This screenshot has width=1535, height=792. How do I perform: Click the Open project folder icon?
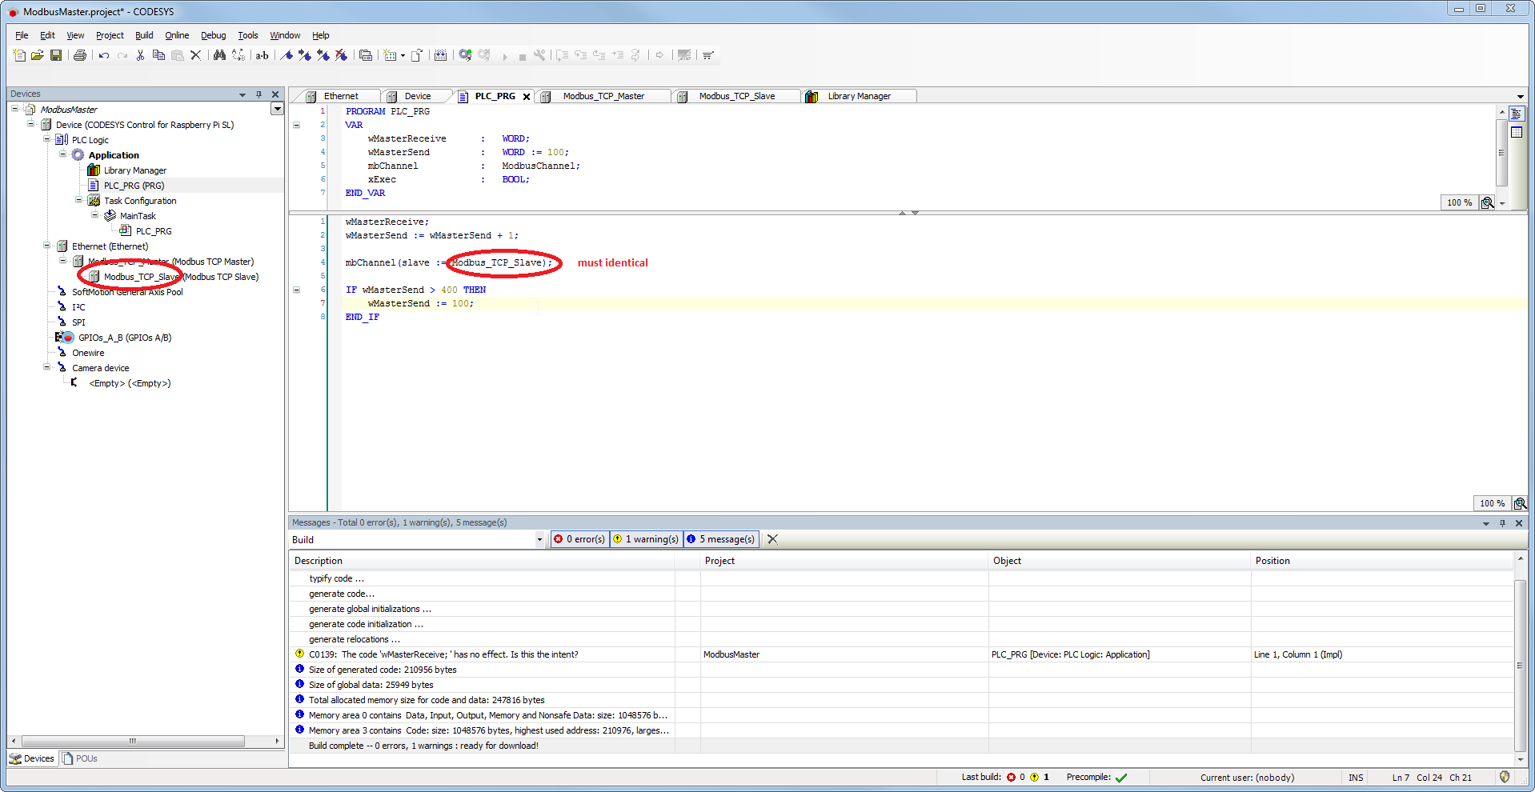[37, 55]
